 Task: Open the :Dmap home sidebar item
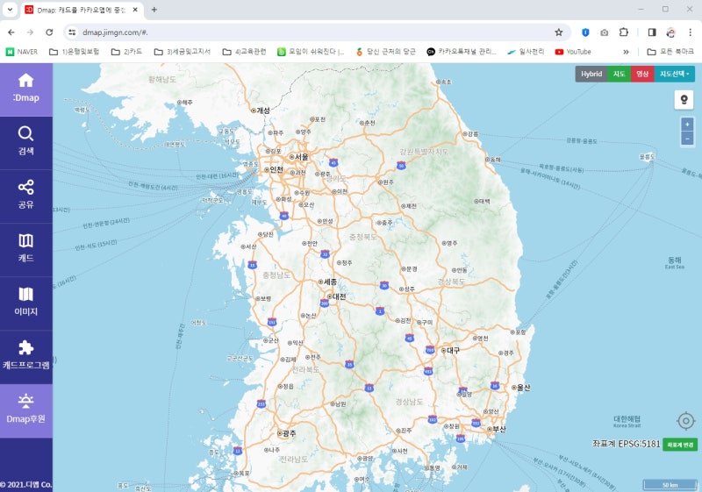click(26, 89)
